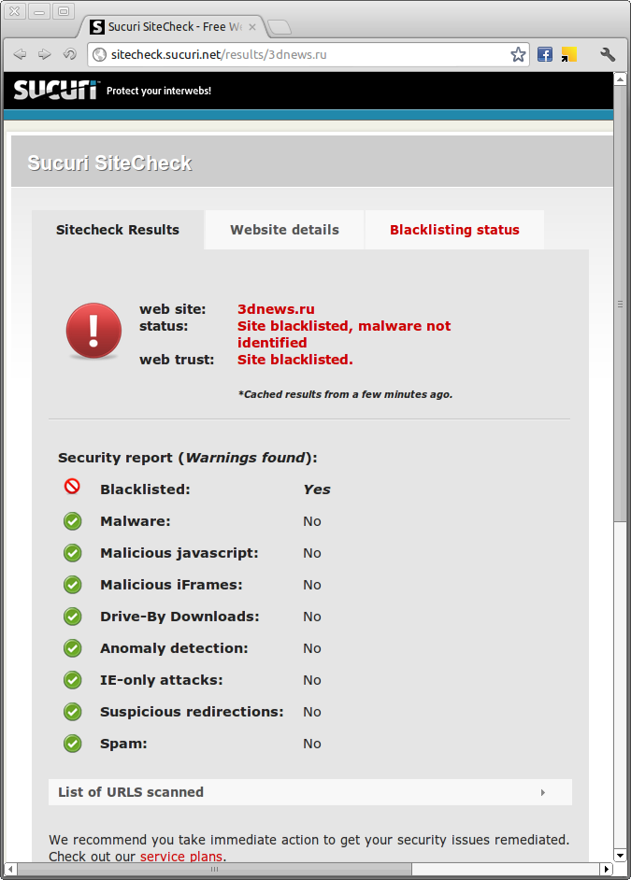This screenshot has width=631, height=880.
Task: Click the Sucuri logo in header
Action: [x=55, y=90]
